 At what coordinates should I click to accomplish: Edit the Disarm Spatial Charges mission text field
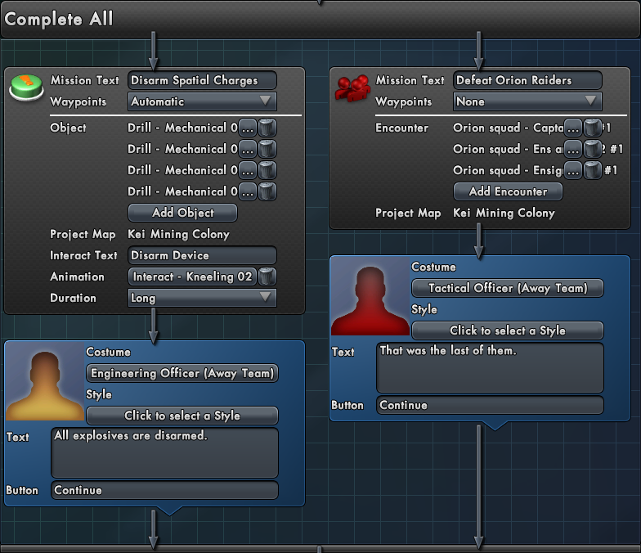[203, 80]
